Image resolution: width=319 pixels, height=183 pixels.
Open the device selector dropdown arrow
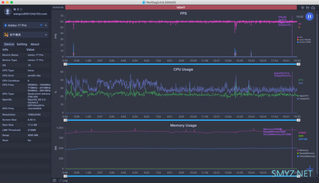(46, 25)
